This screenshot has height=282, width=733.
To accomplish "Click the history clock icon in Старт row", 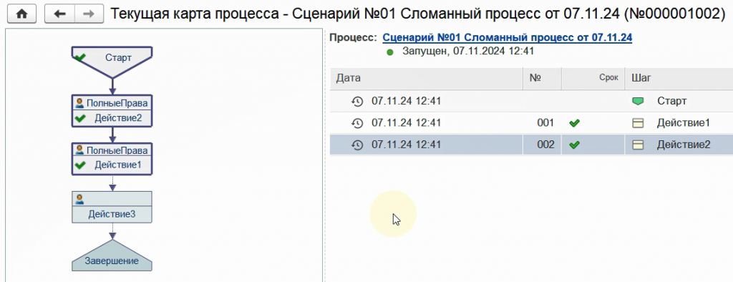I will pyautogui.click(x=357, y=101).
